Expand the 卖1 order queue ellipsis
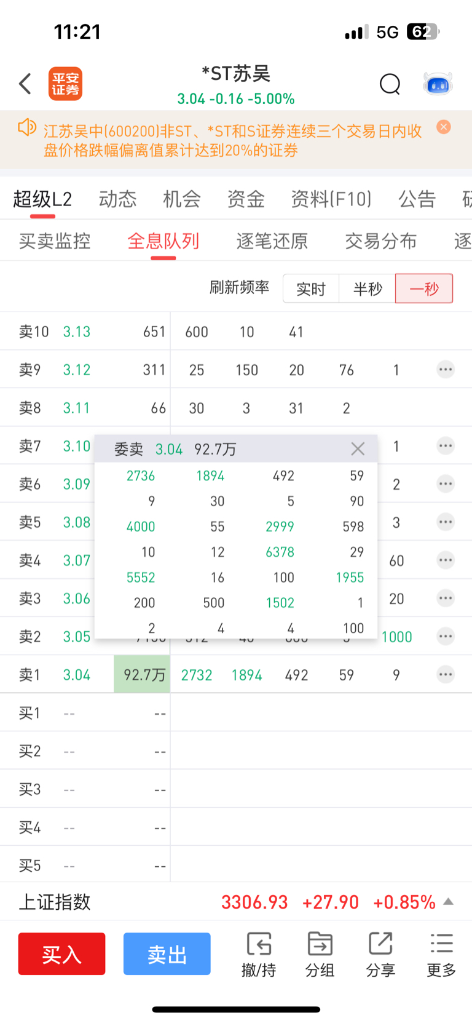Image resolution: width=472 pixels, height=1023 pixels. [x=446, y=675]
